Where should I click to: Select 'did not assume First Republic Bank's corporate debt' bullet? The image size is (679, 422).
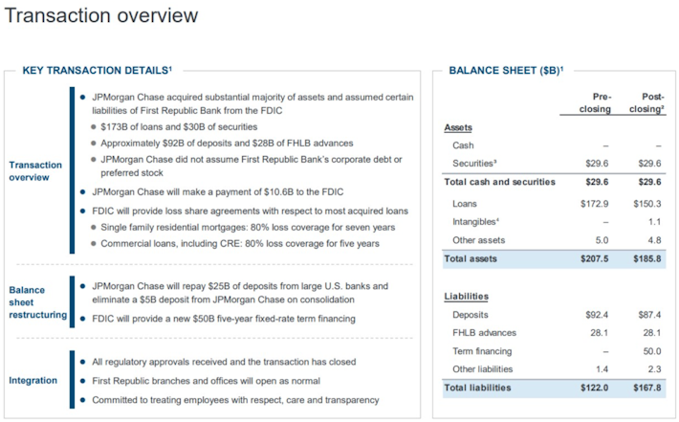252,166
